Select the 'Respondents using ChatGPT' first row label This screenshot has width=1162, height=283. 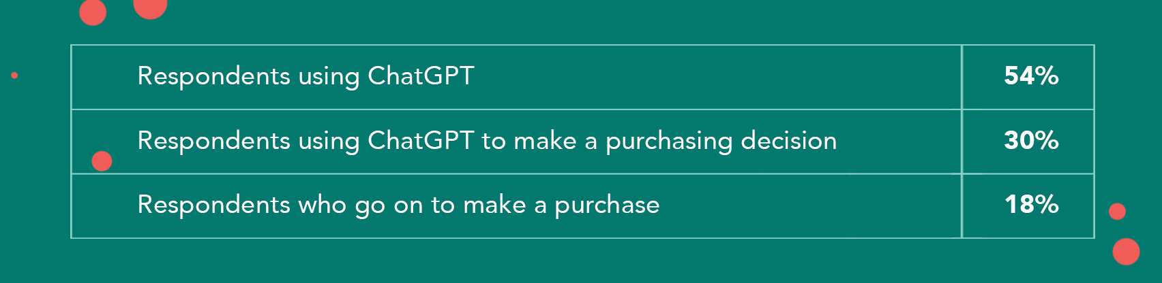(x=306, y=76)
